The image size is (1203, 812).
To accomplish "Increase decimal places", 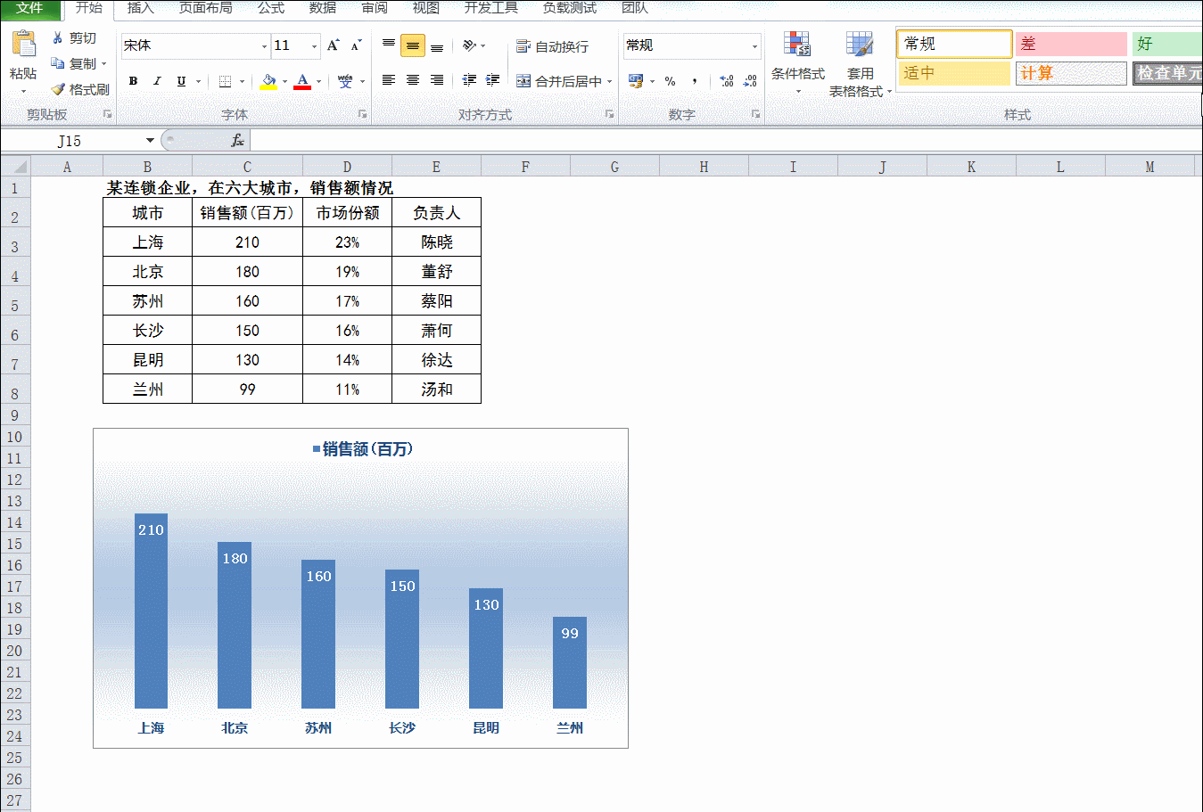I will 727,81.
